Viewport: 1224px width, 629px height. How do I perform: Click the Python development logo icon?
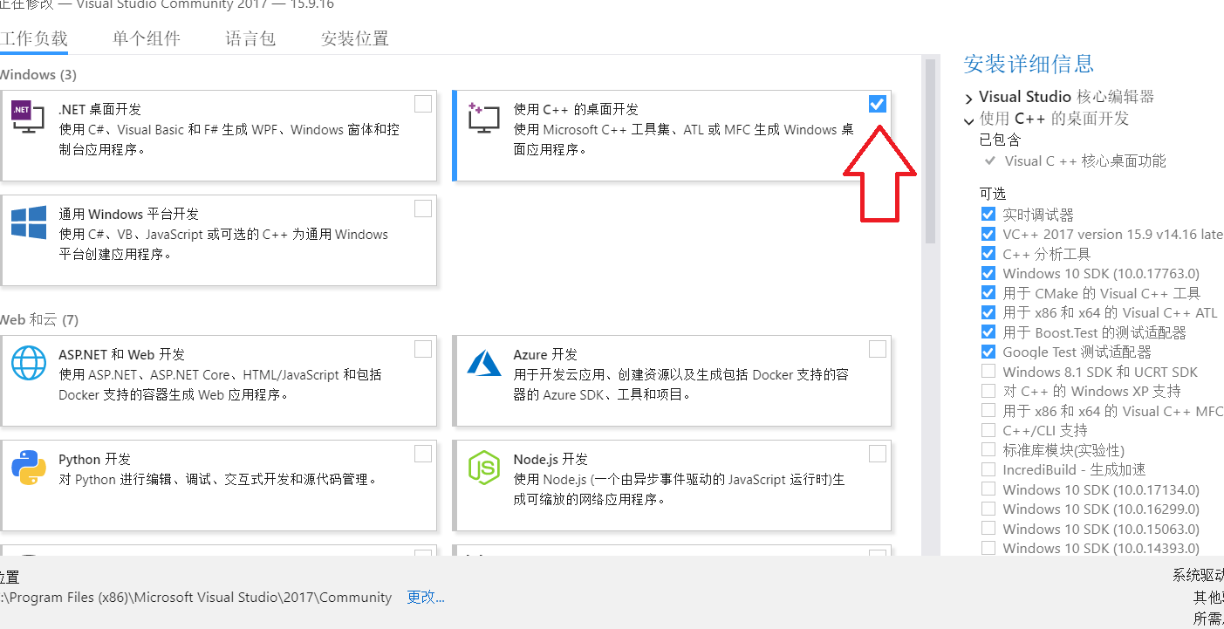[x=28, y=468]
